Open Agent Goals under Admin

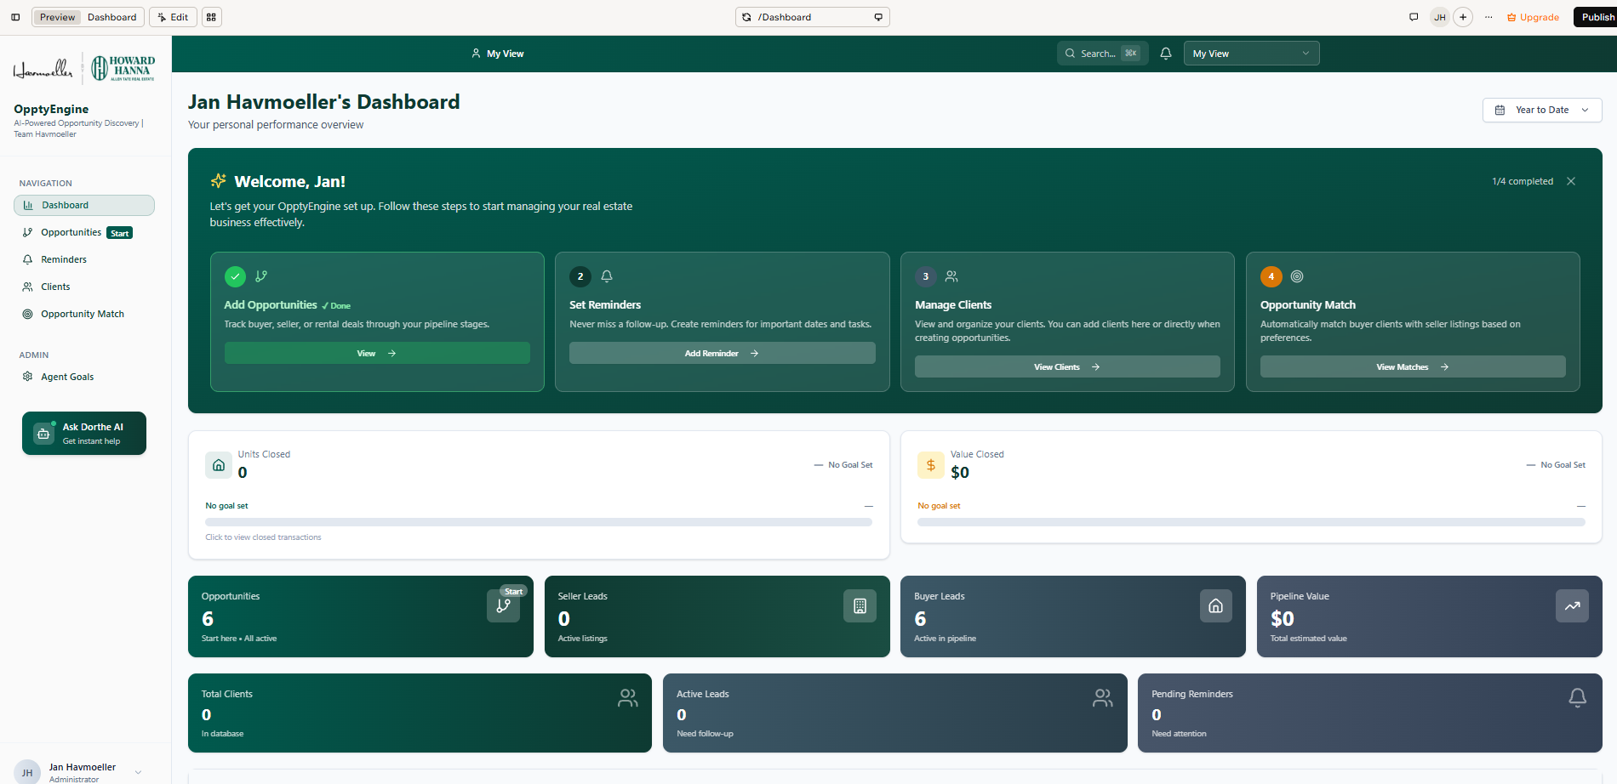point(84,377)
